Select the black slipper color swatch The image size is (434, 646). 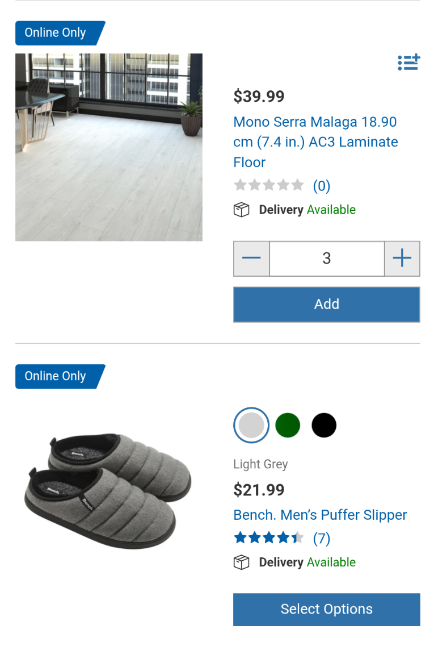(324, 425)
